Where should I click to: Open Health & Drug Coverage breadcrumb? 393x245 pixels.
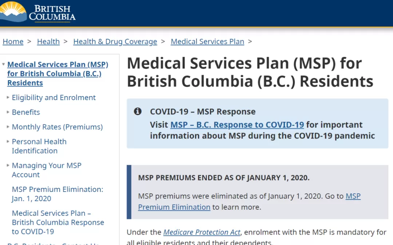(x=115, y=42)
